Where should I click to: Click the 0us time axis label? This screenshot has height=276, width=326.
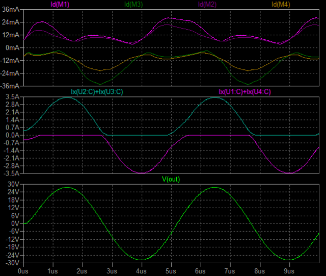click(22, 271)
